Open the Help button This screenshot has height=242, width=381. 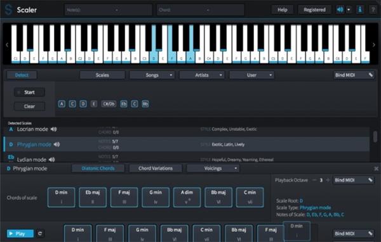pyautogui.click(x=283, y=10)
